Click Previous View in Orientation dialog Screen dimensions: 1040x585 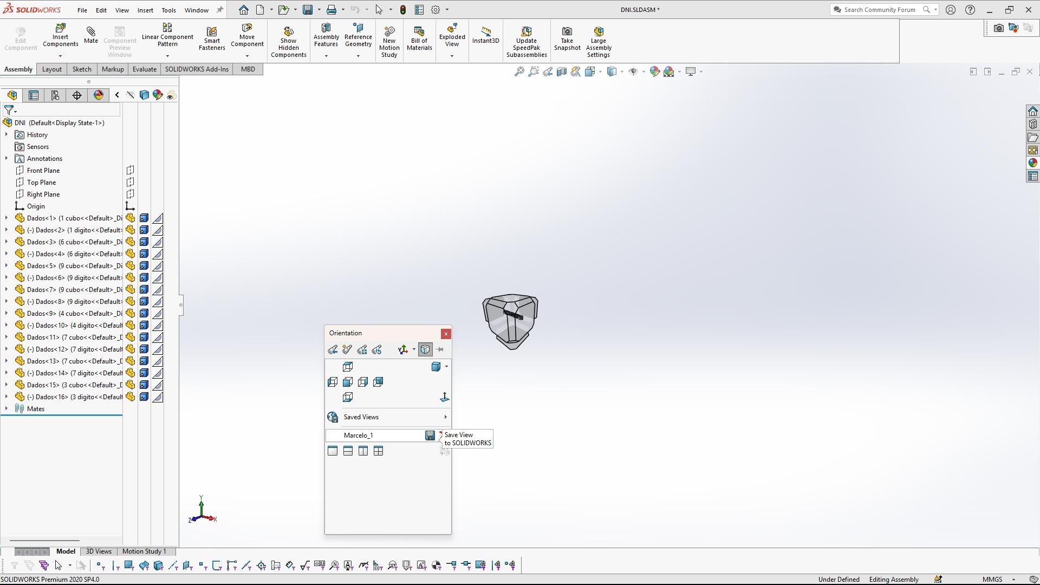333,349
